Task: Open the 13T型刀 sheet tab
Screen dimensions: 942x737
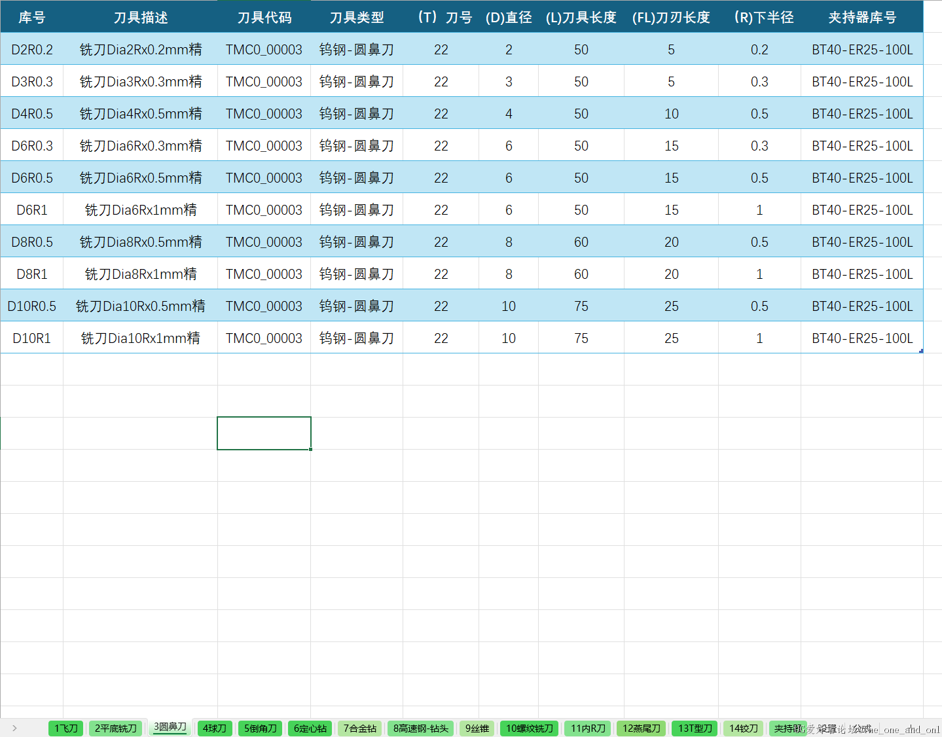Action: tap(695, 728)
